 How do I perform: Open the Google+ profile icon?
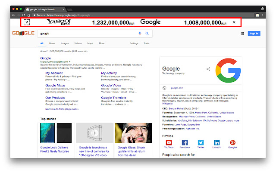[232, 142]
